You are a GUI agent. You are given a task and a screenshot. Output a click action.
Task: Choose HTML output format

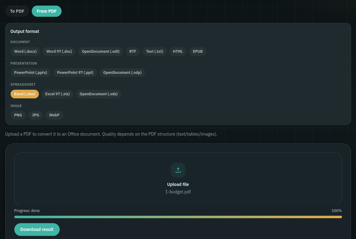[x=178, y=52]
